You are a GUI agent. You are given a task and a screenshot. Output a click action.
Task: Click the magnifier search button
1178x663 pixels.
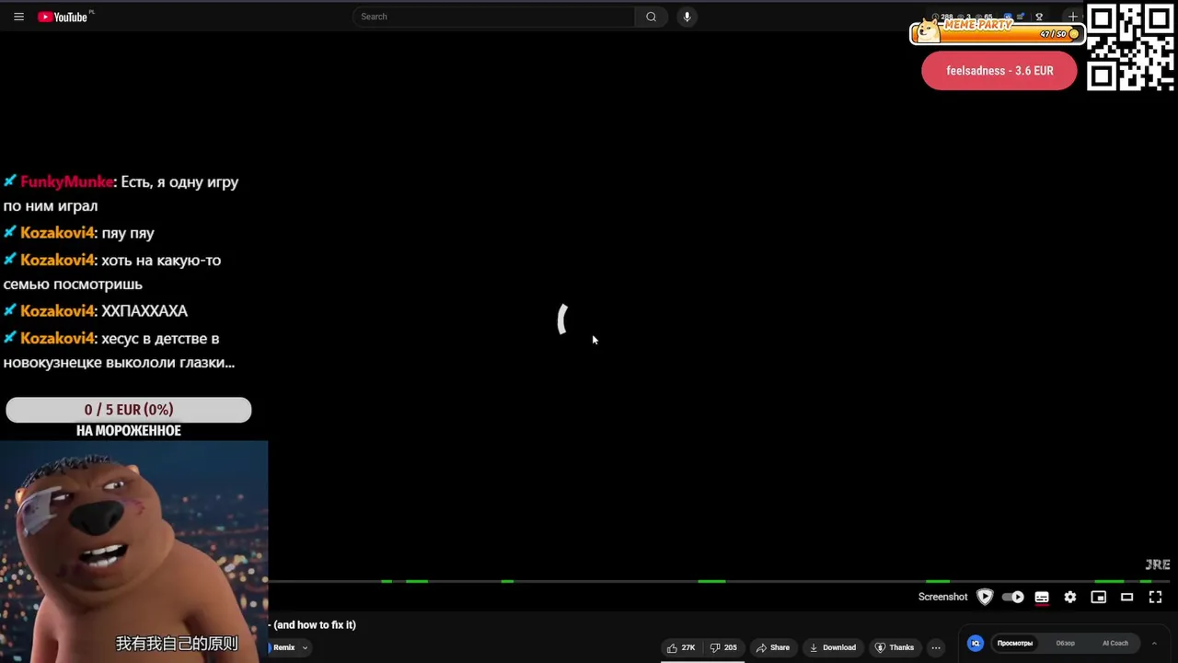click(651, 17)
